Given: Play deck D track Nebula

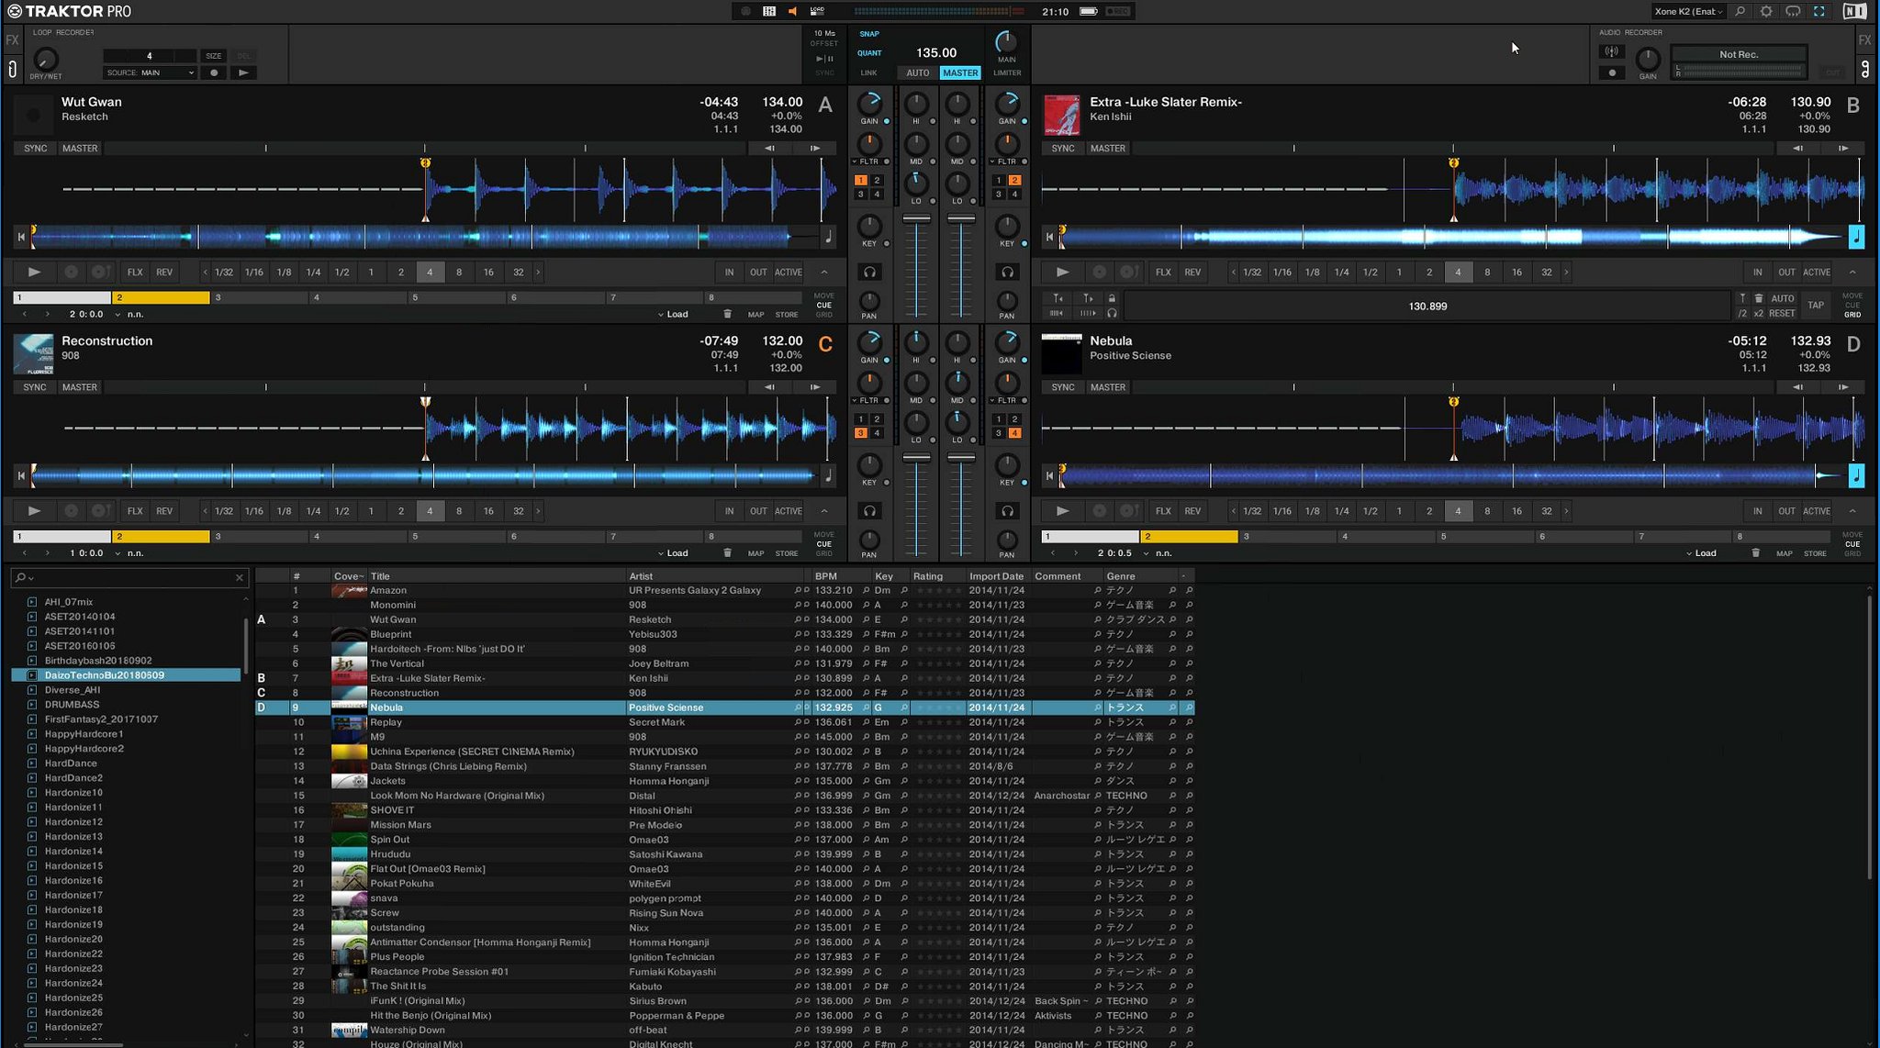Looking at the screenshot, I should [1062, 511].
